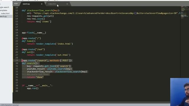Image resolution: width=189 pixels, height=106 pixels.
Task: Click return "done" on line 35
Action: tap(35, 77)
